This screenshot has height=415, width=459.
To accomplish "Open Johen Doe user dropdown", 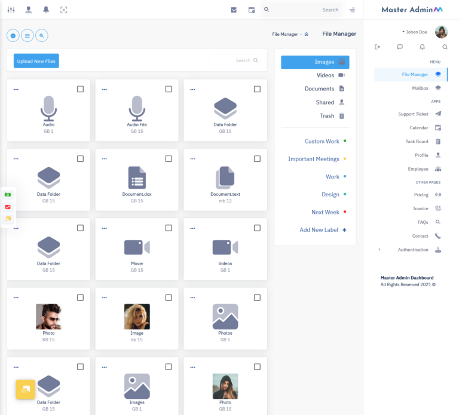I will click(x=415, y=32).
